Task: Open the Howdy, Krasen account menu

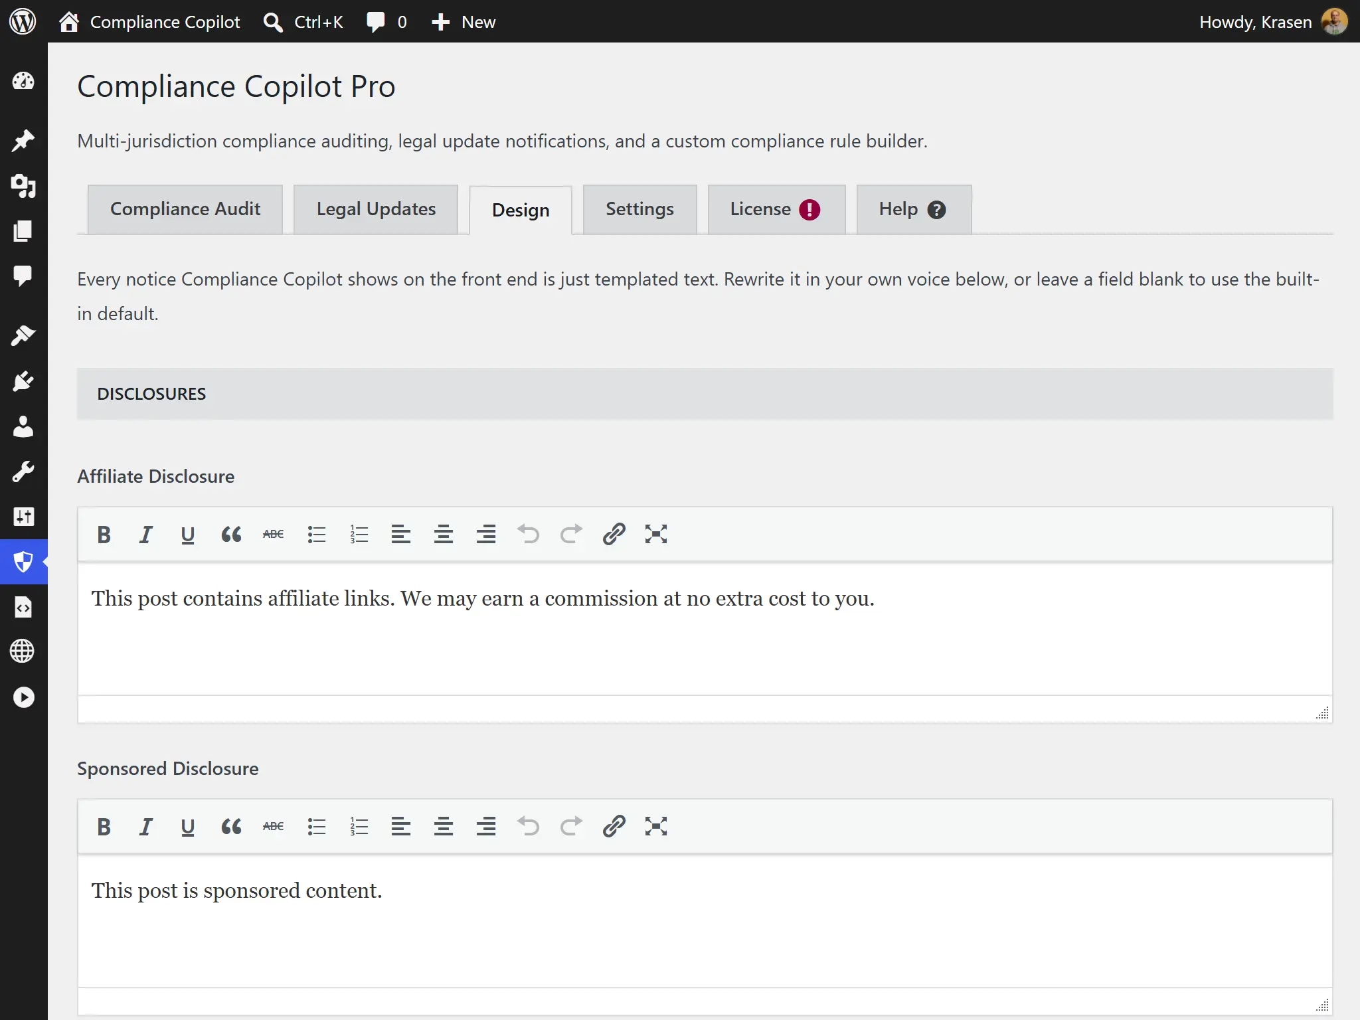Action: 1273,22
